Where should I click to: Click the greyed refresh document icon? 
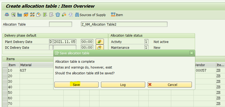pos(70,15)
